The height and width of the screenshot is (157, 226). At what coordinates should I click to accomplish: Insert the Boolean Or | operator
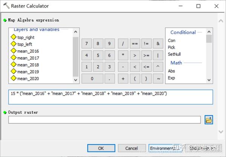point(158,55)
